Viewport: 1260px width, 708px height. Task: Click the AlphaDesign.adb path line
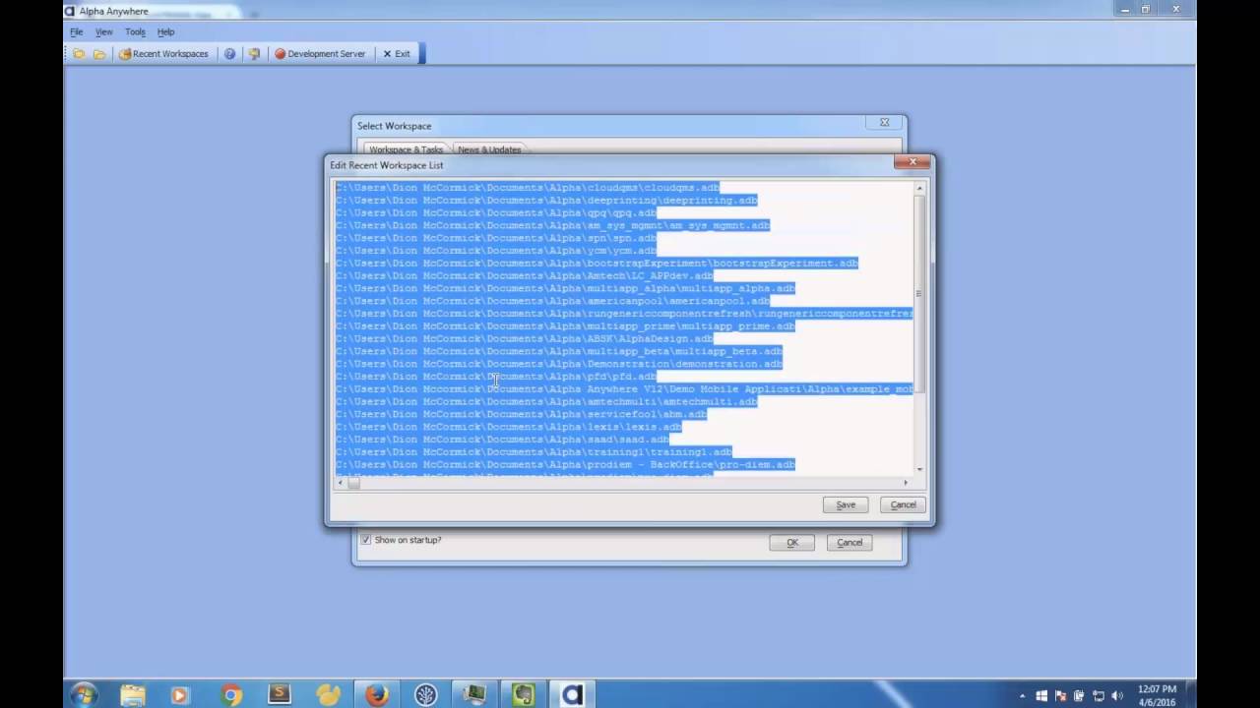click(x=525, y=339)
